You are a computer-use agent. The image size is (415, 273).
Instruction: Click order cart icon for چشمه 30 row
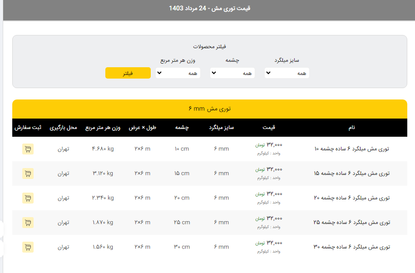28,247
